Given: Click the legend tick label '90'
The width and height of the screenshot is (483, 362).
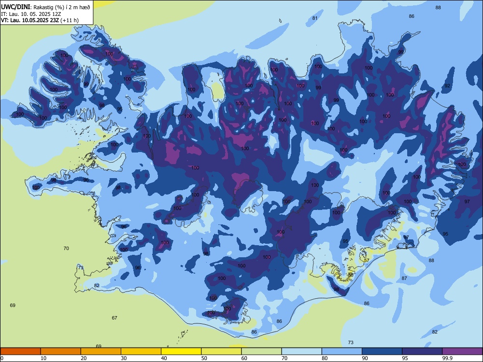Looking at the screenshot, I should [x=365, y=358].
